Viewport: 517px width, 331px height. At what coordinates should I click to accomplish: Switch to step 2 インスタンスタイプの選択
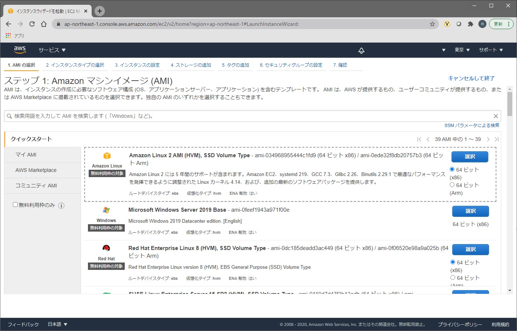click(x=75, y=65)
